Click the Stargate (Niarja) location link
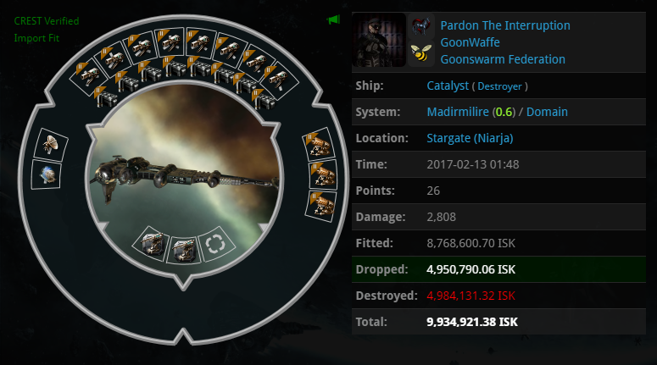The height and width of the screenshot is (365, 657). 470,138
